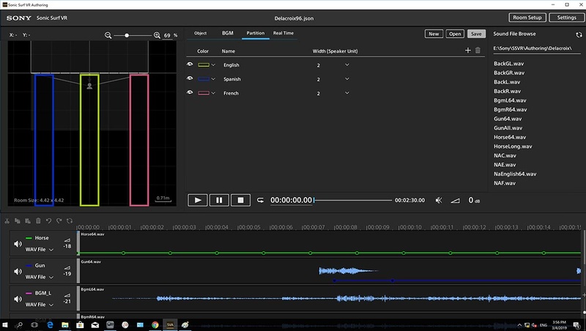This screenshot has width=586, height=331.
Task: Click the Play button in transport controls
Action: tap(198, 200)
